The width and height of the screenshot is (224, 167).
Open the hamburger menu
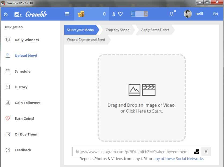pos(67,14)
